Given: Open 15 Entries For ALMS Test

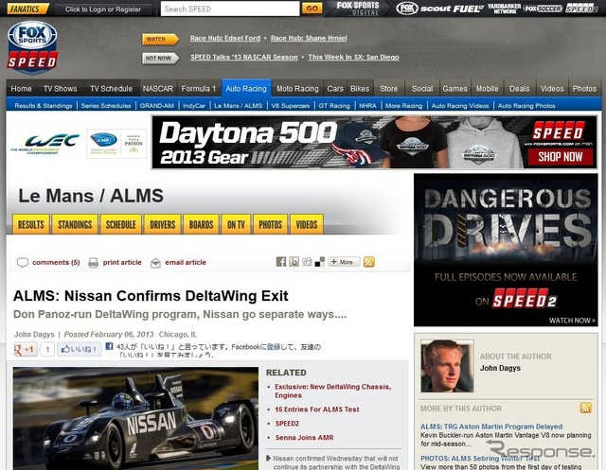Looking at the screenshot, I should click(317, 409).
